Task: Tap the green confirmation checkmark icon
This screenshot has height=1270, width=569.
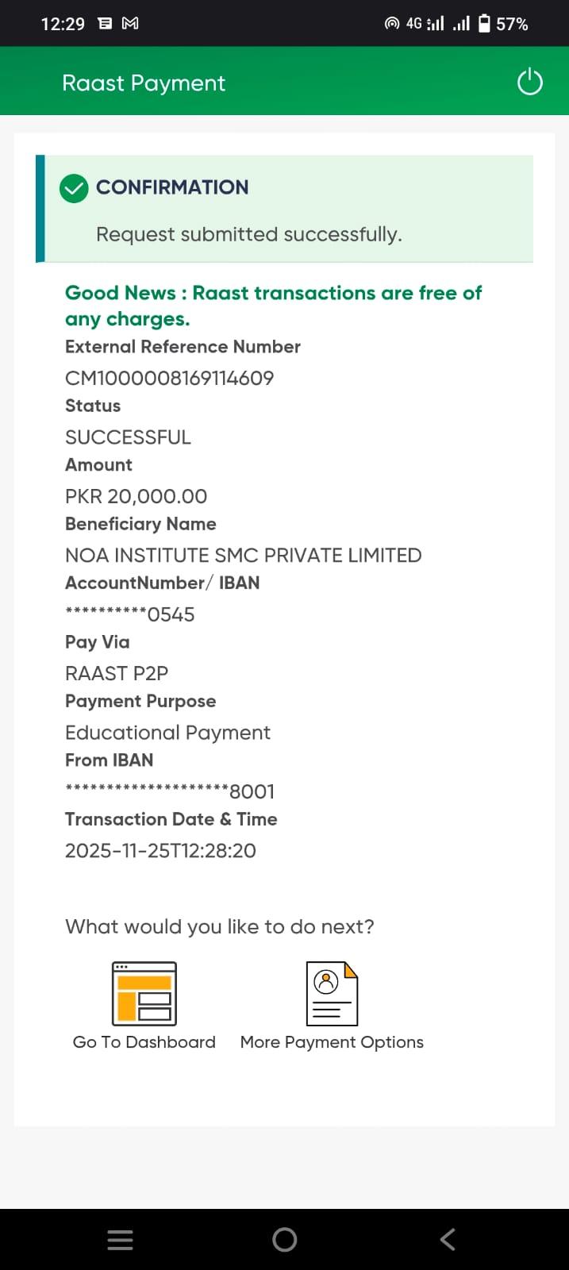Action: pyautogui.click(x=74, y=188)
